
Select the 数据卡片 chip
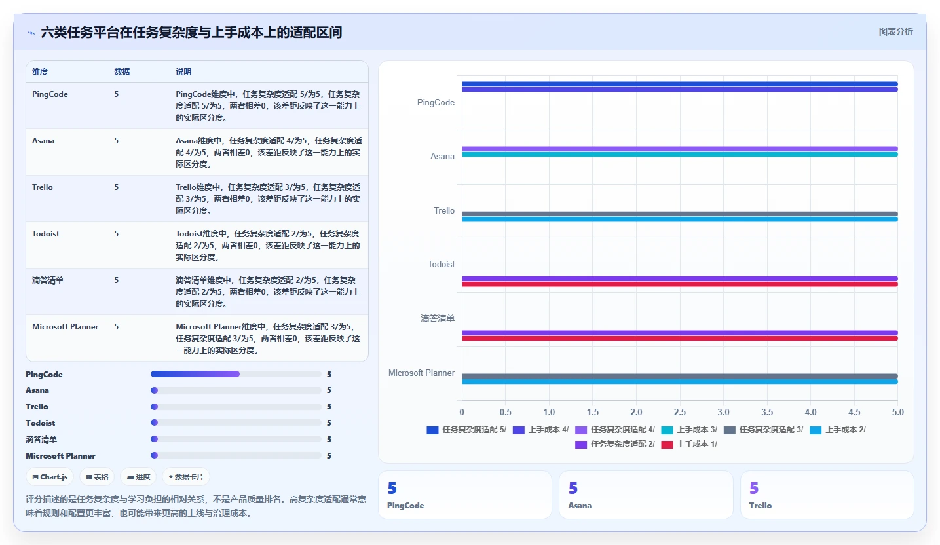tap(186, 477)
